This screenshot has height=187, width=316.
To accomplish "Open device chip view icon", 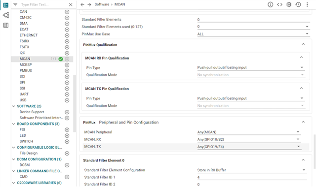I will tap(289, 4).
